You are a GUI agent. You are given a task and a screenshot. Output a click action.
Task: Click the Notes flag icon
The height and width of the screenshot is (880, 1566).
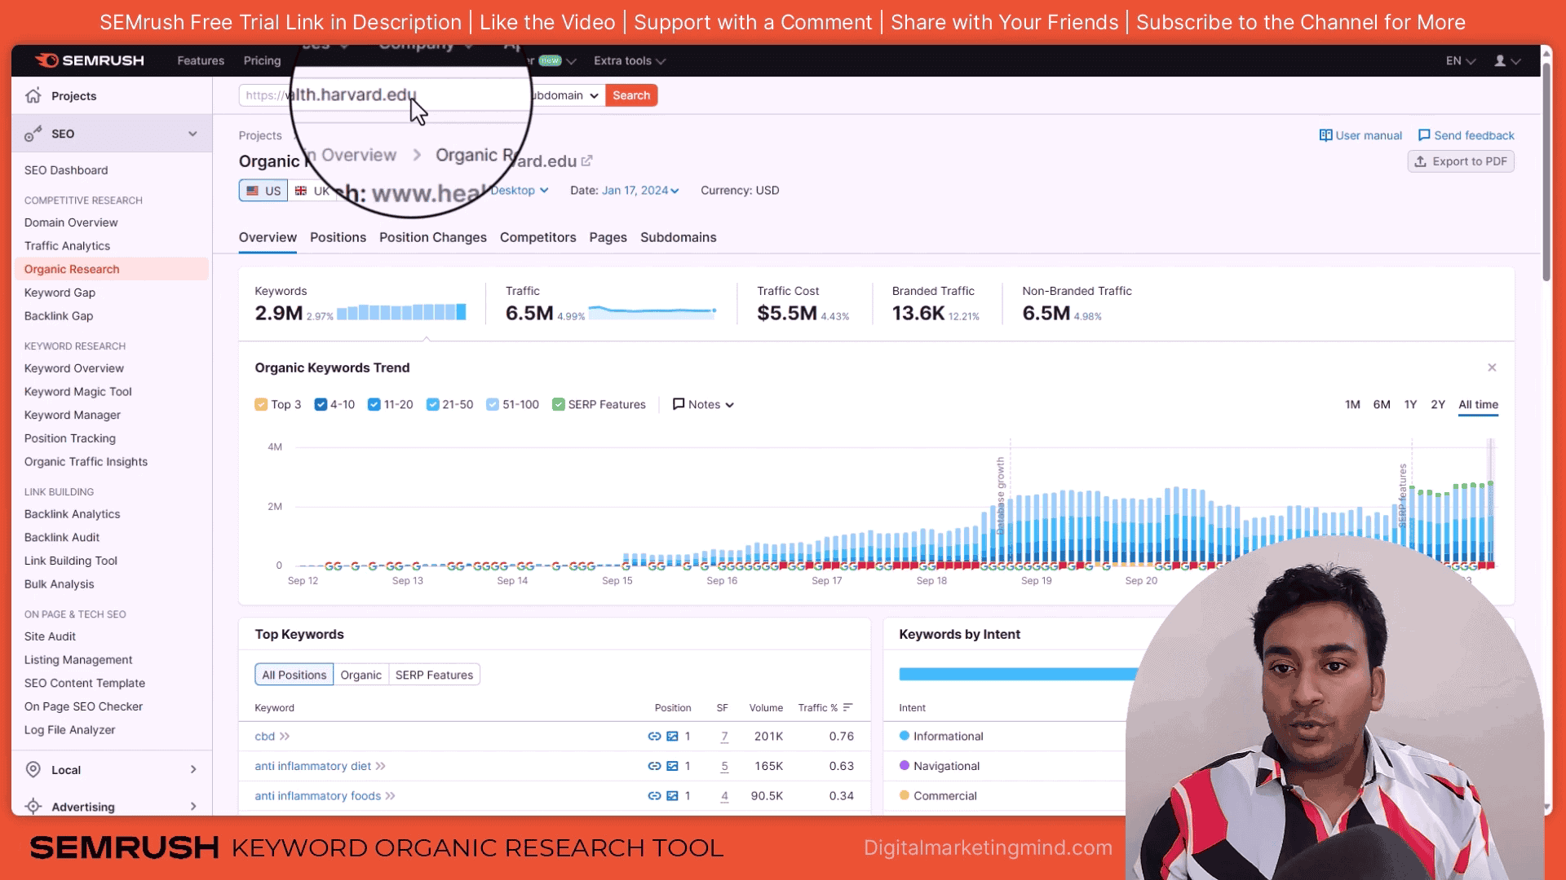point(679,404)
